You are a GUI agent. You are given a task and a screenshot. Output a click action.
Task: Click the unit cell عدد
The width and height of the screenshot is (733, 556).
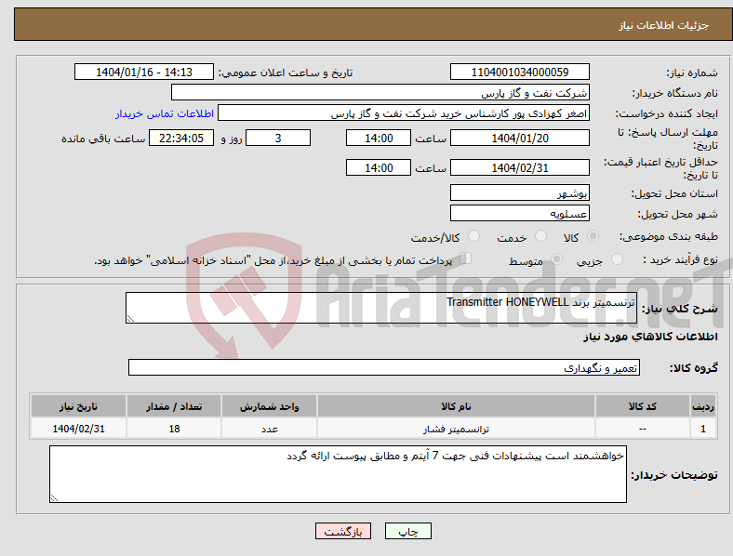[x=269, y=429]
